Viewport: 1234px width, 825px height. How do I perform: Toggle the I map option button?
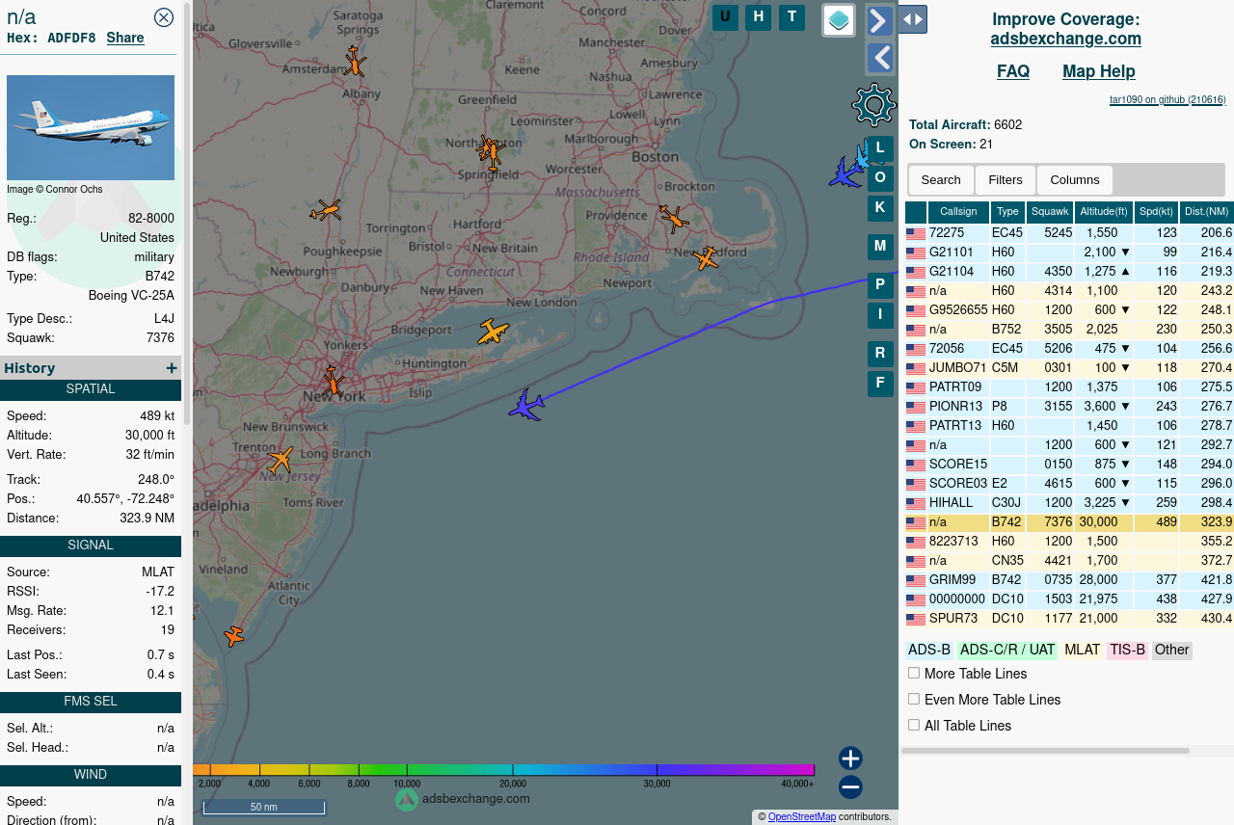click(880, 315)
